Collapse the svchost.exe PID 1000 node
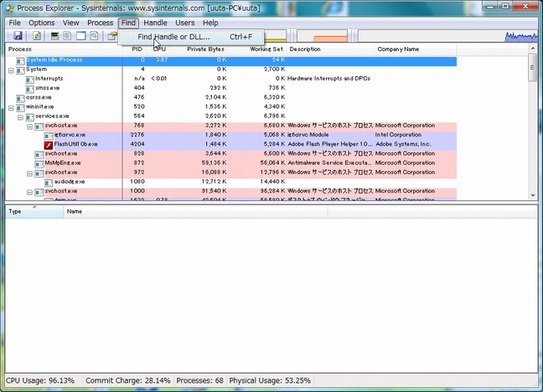 coord(30,192)
